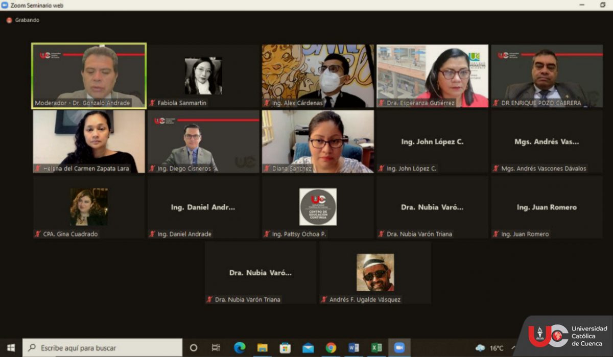Click the muted mic icon for Ing. Pattsy Ochoa P.

click(267, 234)
